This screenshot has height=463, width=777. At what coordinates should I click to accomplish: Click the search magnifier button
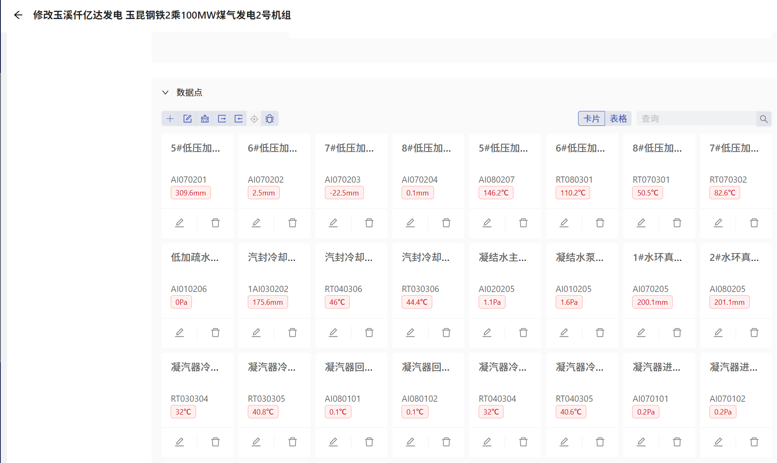click(764, 119)
